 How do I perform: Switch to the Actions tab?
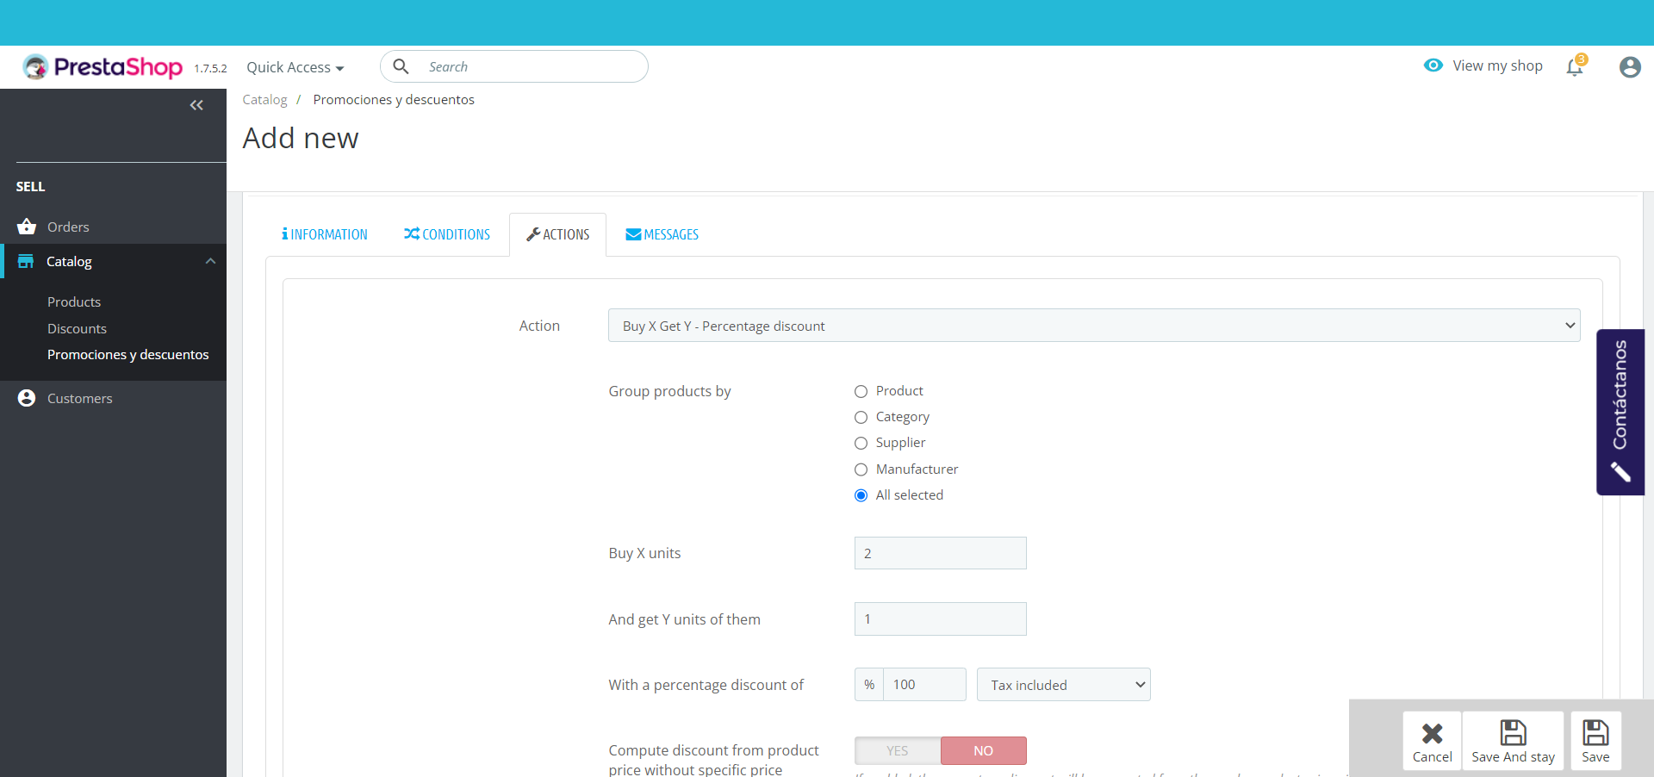click(558, 234)
